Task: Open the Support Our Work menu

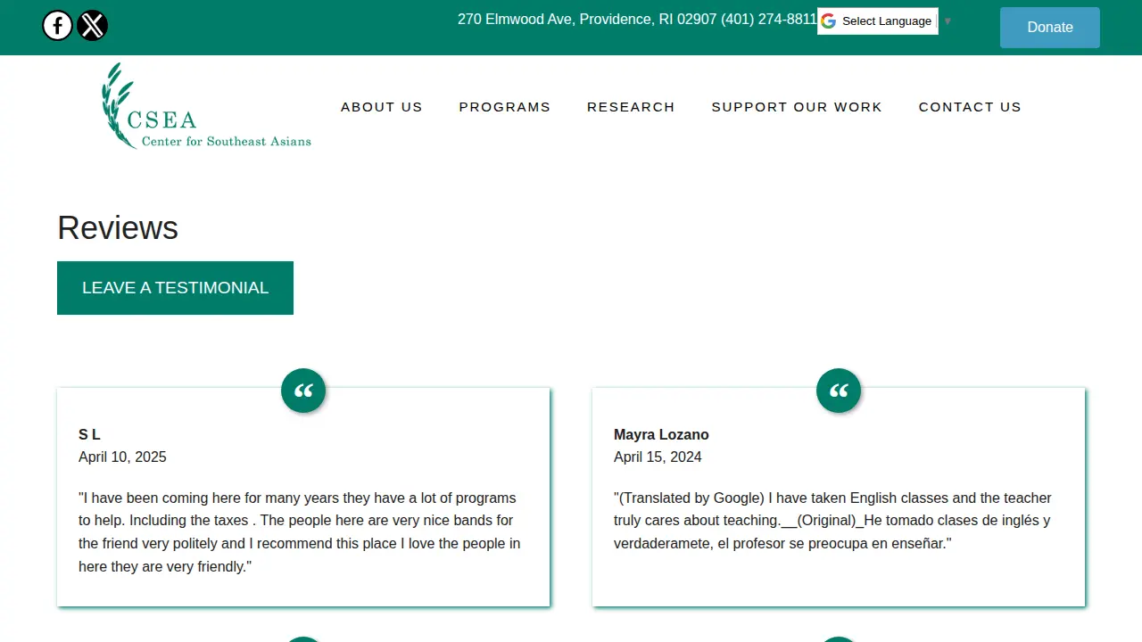Action: coord(797,107)
